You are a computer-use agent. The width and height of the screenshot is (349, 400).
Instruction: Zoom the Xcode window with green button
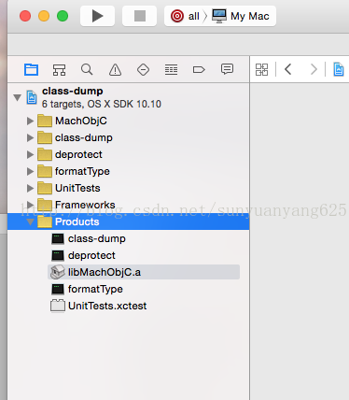tap(63, 16)
